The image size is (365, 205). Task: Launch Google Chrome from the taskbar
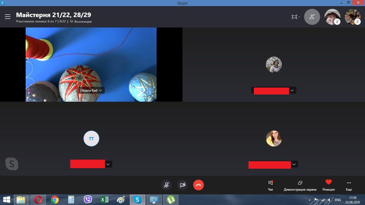tap(55, 200)
